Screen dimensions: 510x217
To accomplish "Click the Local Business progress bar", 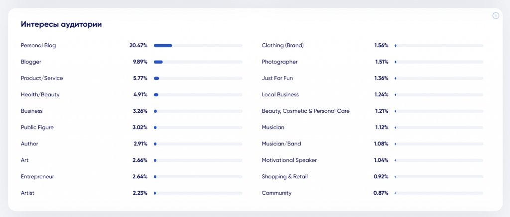I will pyautogui.click(x=439, y=95).
